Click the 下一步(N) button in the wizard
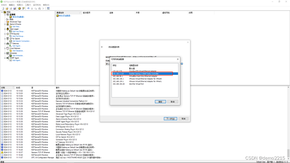Viewport: 290px width, 163px height. tap(170, 119)
